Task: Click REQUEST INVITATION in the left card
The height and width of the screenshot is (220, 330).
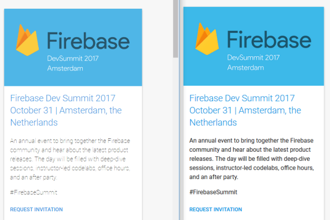Action: (36, 210)
